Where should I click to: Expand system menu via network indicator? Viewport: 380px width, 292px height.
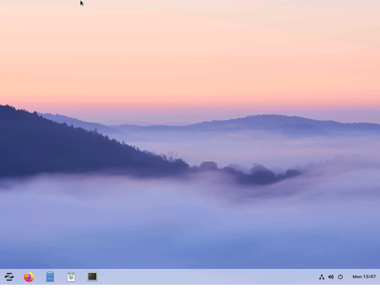click(322, 277)
